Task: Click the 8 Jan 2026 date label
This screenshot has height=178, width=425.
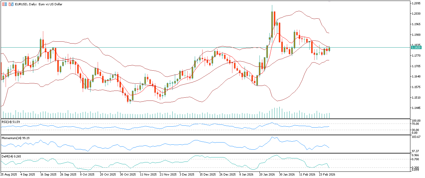Action: [x=247, y=175]
